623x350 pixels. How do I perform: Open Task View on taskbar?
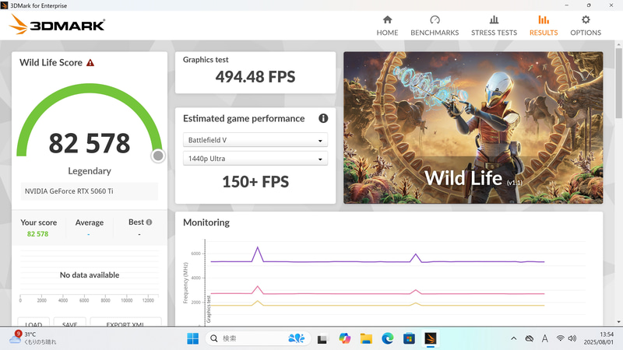[x=322, y=338]
